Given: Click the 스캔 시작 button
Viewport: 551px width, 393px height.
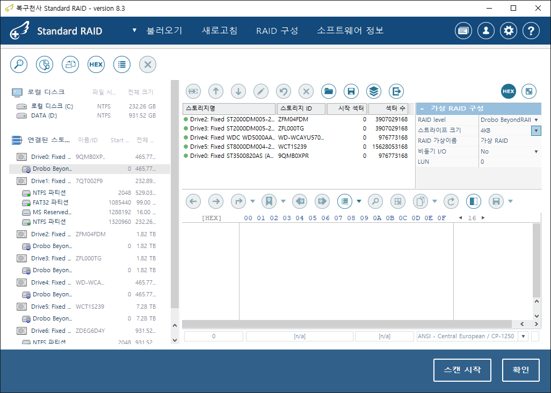Looking at the screenshot, I should point(462,370).
